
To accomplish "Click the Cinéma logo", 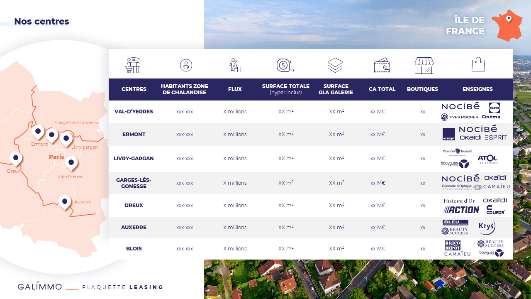I will pos(491,117).
